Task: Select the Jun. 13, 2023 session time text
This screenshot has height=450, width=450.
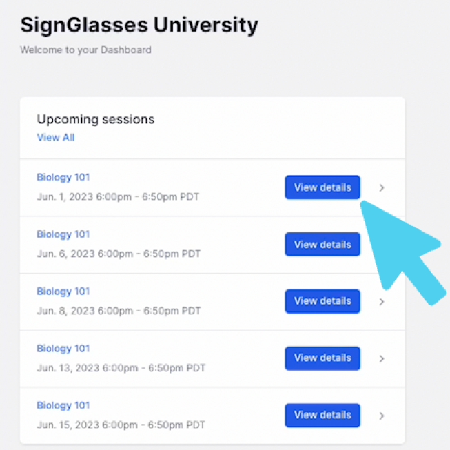Action: [121, 368]
